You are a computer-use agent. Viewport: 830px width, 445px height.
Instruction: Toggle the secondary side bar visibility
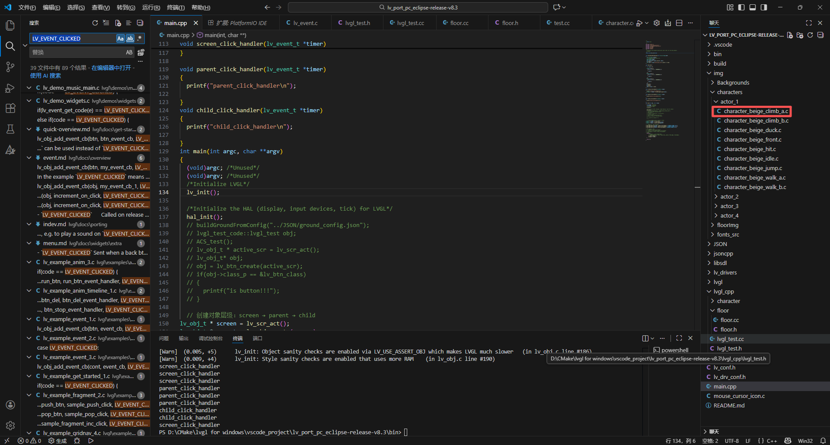tap(764, 7)
